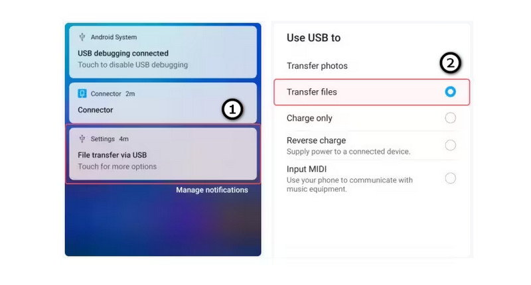Tap the Connector notification card

(x=163, y=103)
